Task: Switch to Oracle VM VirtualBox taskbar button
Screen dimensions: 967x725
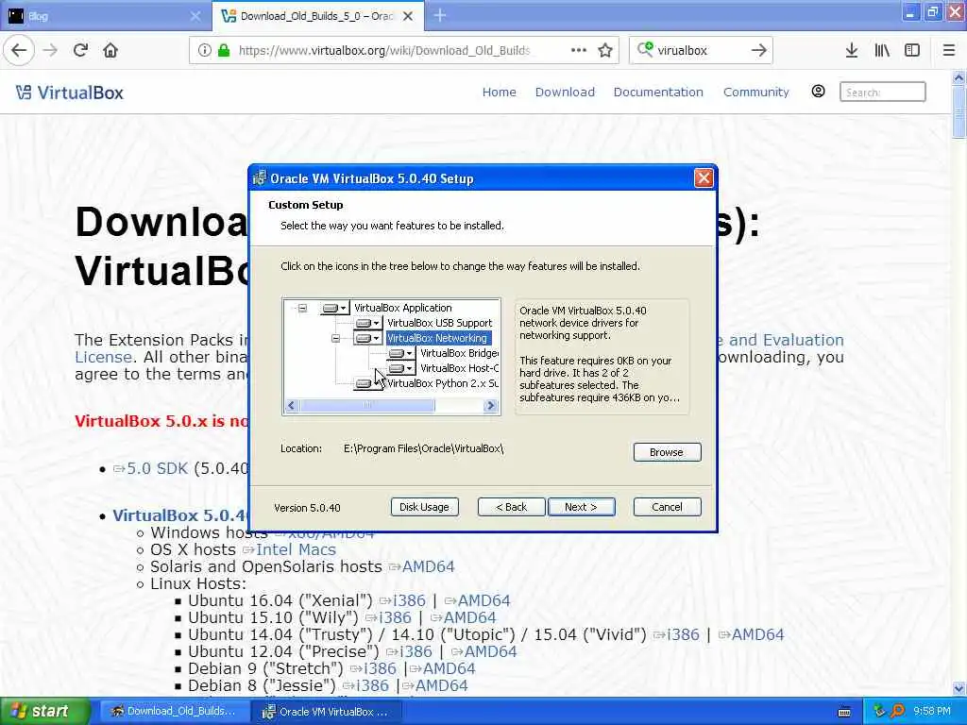Action: click(x=328, y=712)
